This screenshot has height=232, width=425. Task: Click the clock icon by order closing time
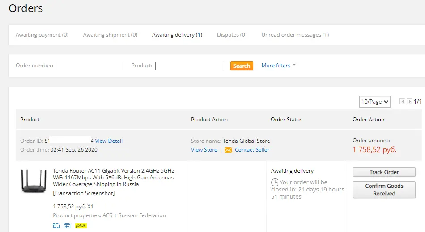(x=275, y=182)
